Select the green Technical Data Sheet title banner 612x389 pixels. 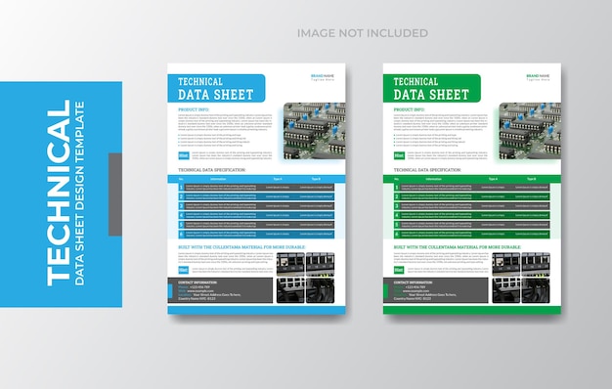click(432, 88)
